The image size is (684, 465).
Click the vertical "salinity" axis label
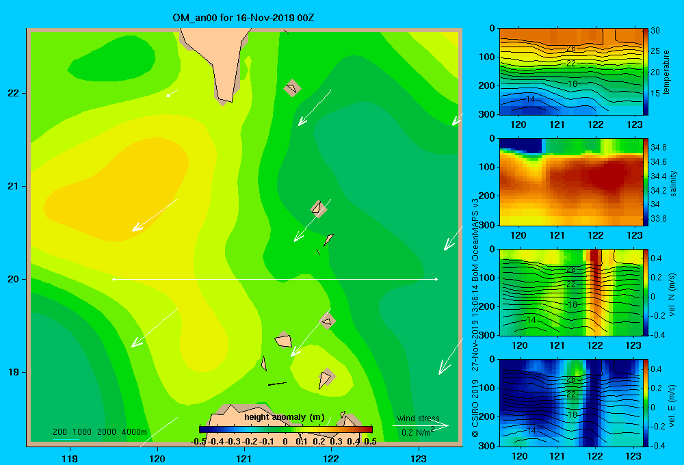(673, 183)
